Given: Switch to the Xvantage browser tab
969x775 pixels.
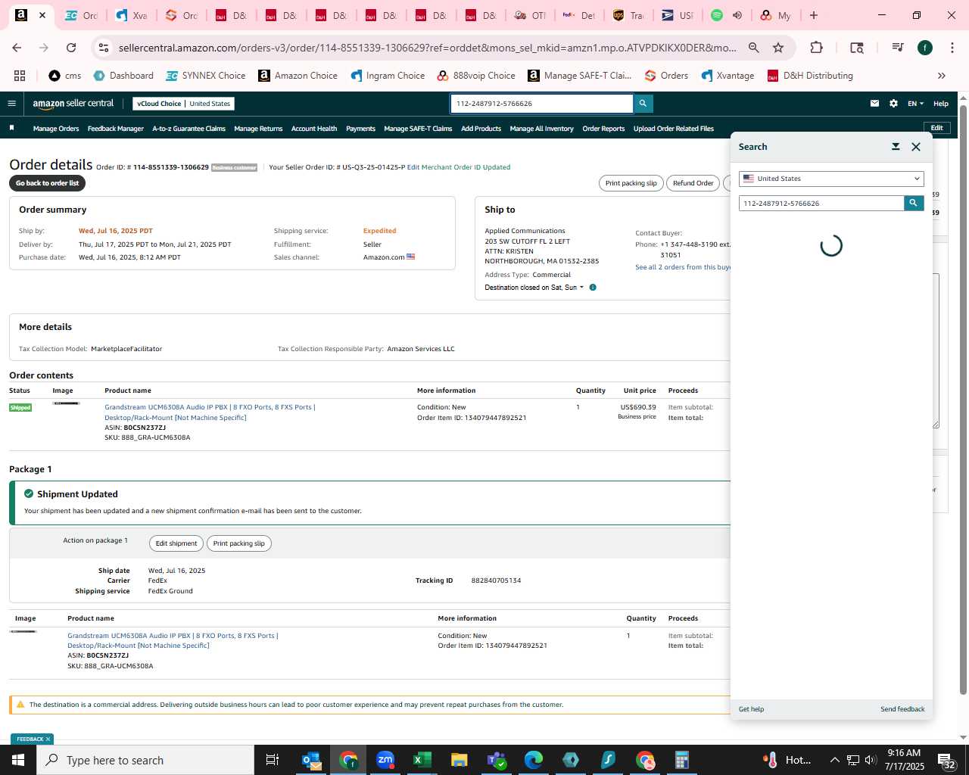Looking at the screenshot, I should [x=132, y=15].
